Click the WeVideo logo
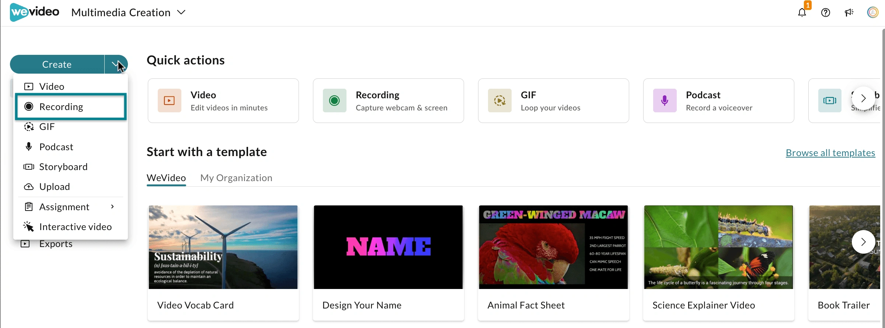The width and height of the screenshot is (885, 328). click(35, 12)
